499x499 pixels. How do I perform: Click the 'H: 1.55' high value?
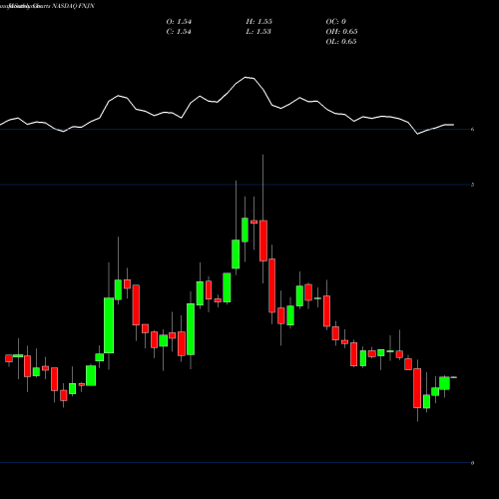coord(259,22)
